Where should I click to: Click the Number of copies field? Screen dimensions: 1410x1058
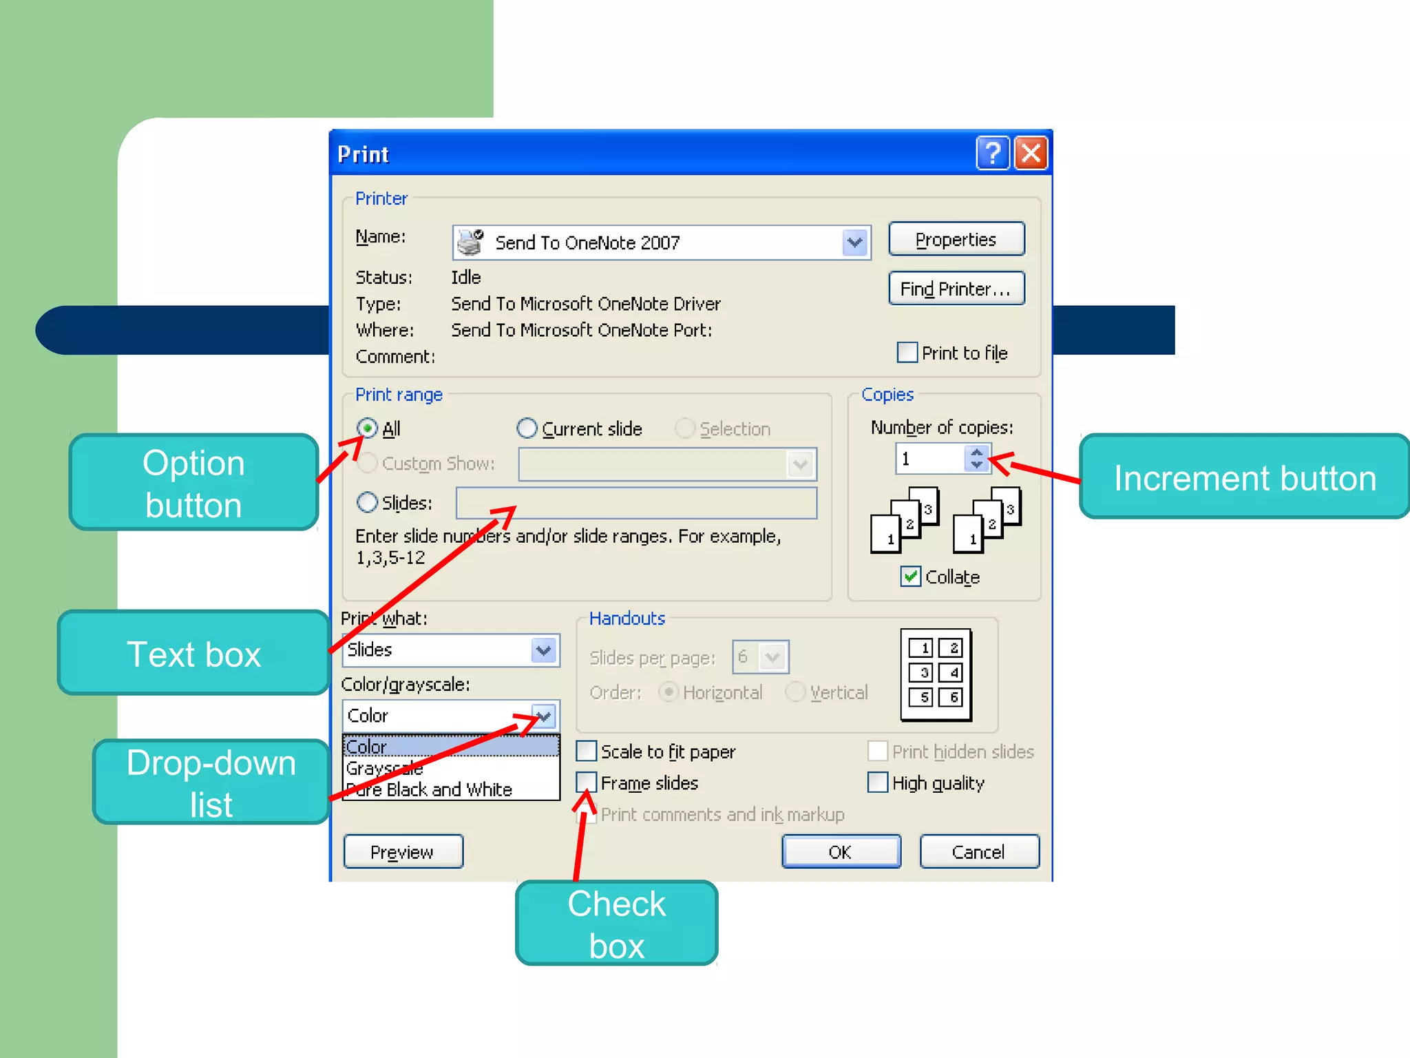(929, 458)
